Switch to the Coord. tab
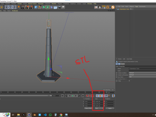The height and width of the screenshot is (117, 156). [123, 64]
